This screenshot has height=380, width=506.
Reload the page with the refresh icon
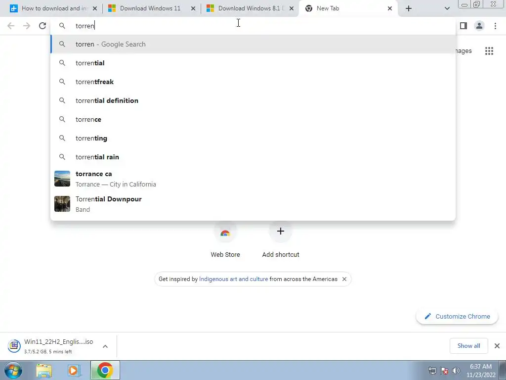click(x=42, y=26)
